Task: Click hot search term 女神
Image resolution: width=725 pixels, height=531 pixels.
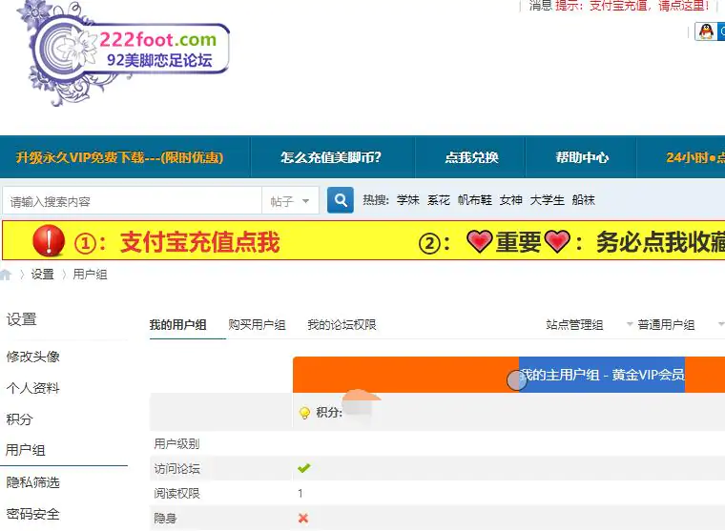Action: [511, 200]
